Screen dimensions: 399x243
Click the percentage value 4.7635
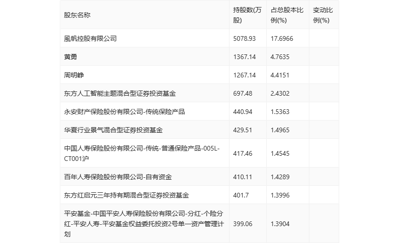(280, 57)
